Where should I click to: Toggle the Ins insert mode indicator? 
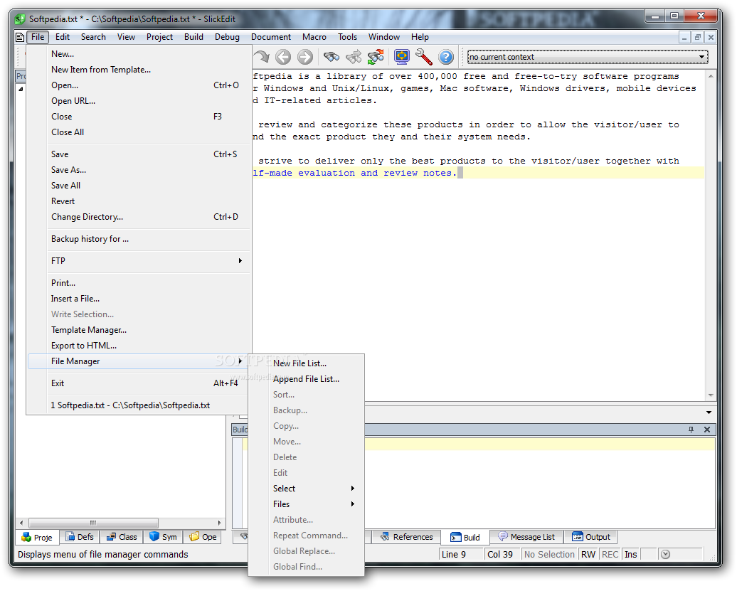[x=631, y=554]
